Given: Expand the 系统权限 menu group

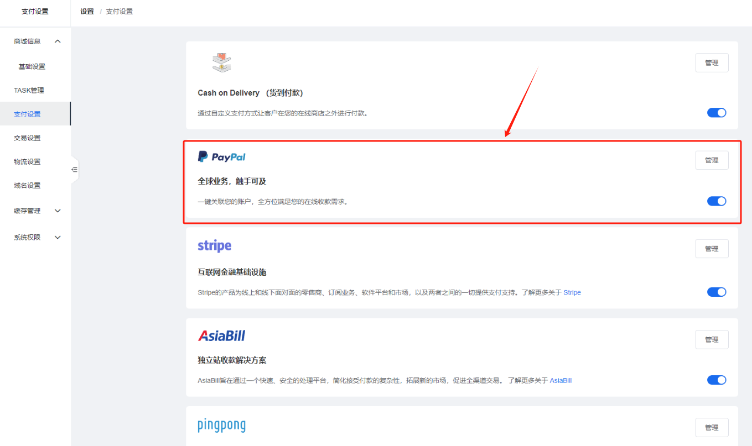Looking at the screenshot, I should click(x=35, y=237).
